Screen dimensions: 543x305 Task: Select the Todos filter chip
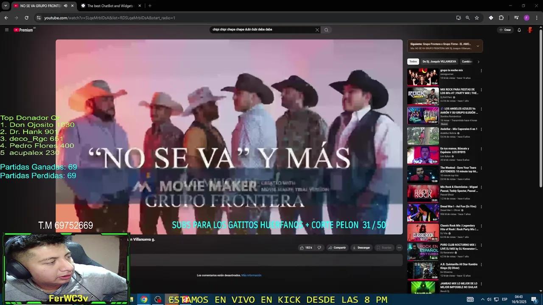pyautogui.click(x=413, y=61)
